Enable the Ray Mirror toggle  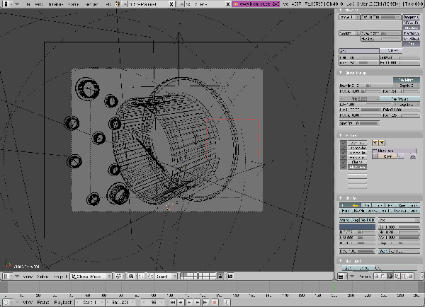(x=407, y=80)
